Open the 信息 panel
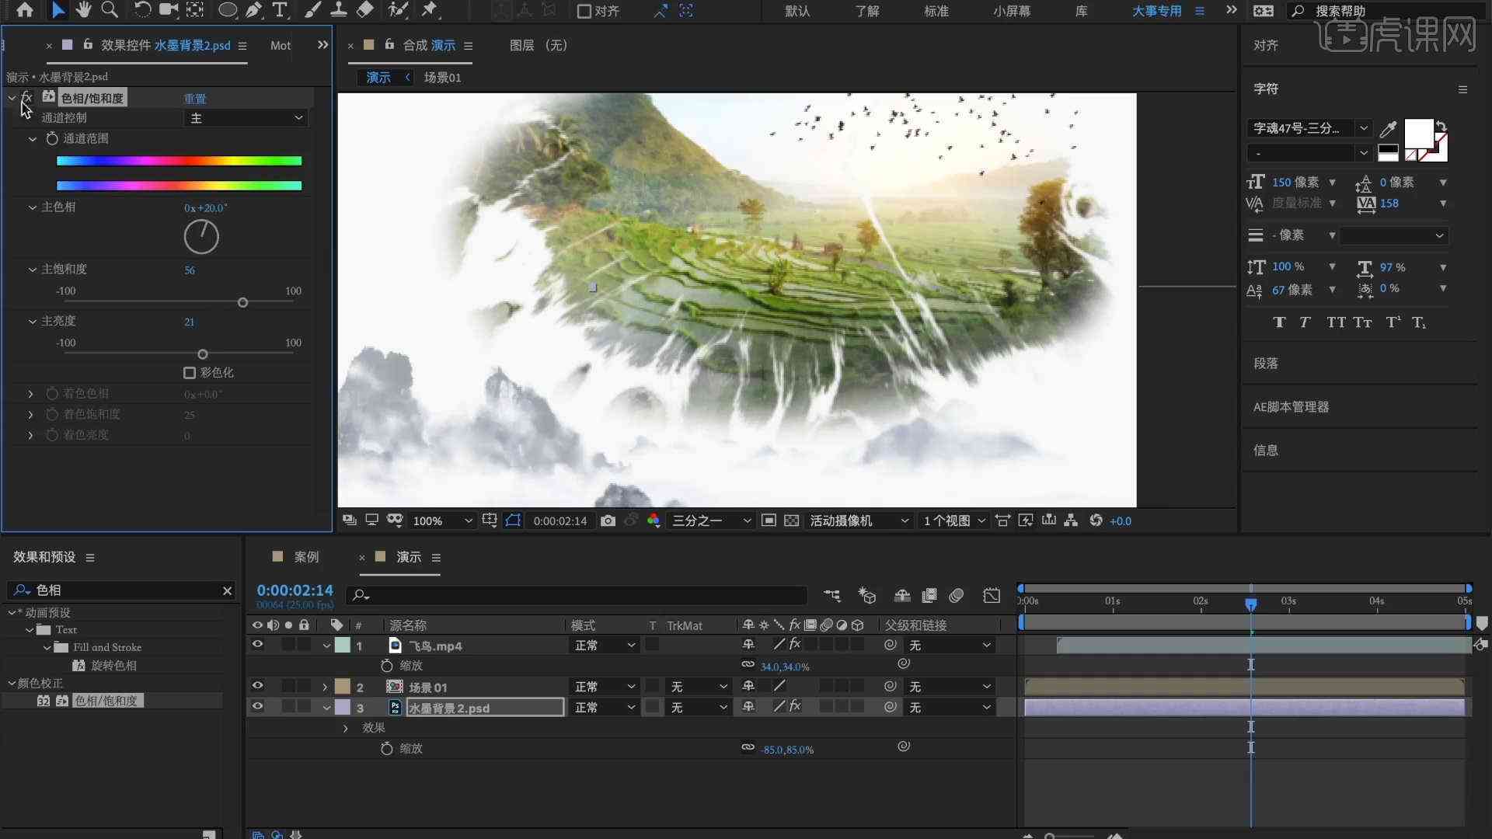 1266,451
